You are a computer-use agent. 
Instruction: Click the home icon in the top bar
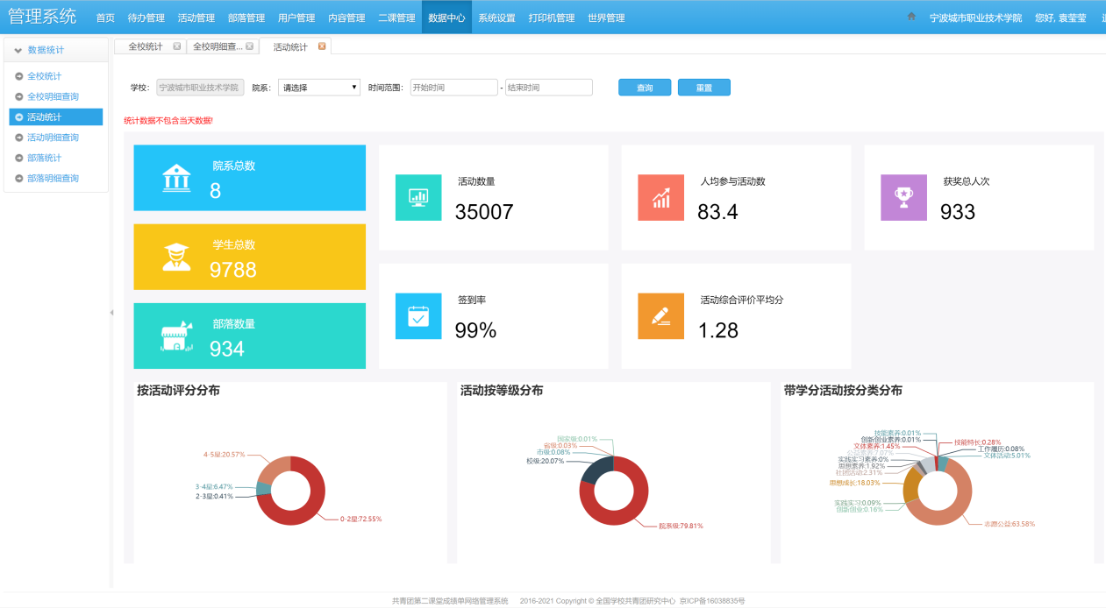tap(911, 17)
